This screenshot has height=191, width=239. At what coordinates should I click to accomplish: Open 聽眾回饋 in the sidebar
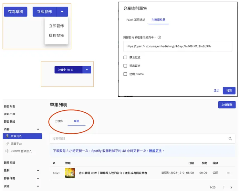click(x=9, y=163)
